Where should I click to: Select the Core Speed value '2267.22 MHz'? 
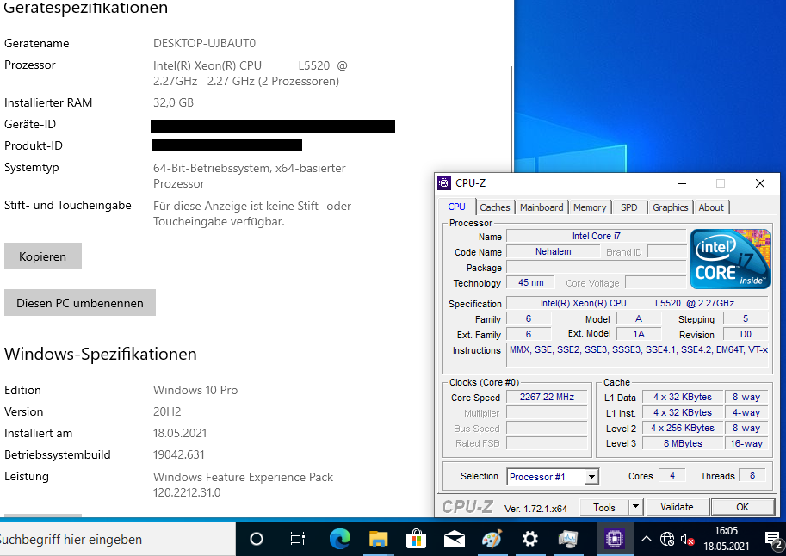[x=547, y=397]
